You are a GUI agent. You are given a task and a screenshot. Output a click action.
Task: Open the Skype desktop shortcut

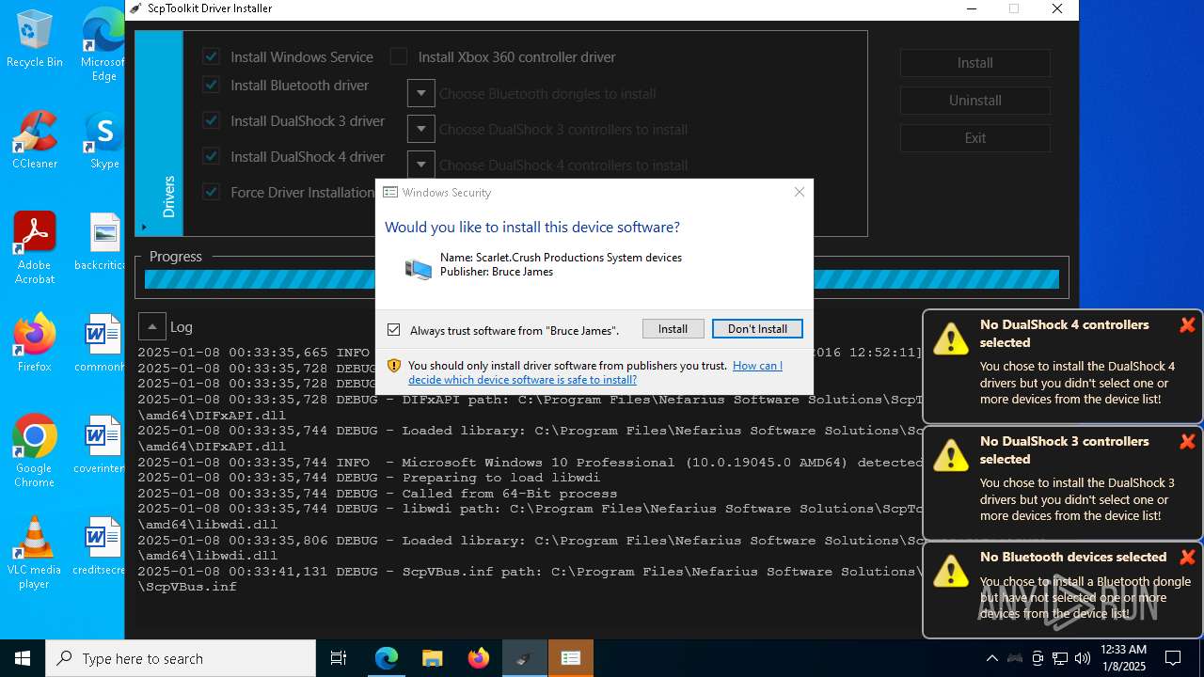pyautogui.click(x=103, y=141)
